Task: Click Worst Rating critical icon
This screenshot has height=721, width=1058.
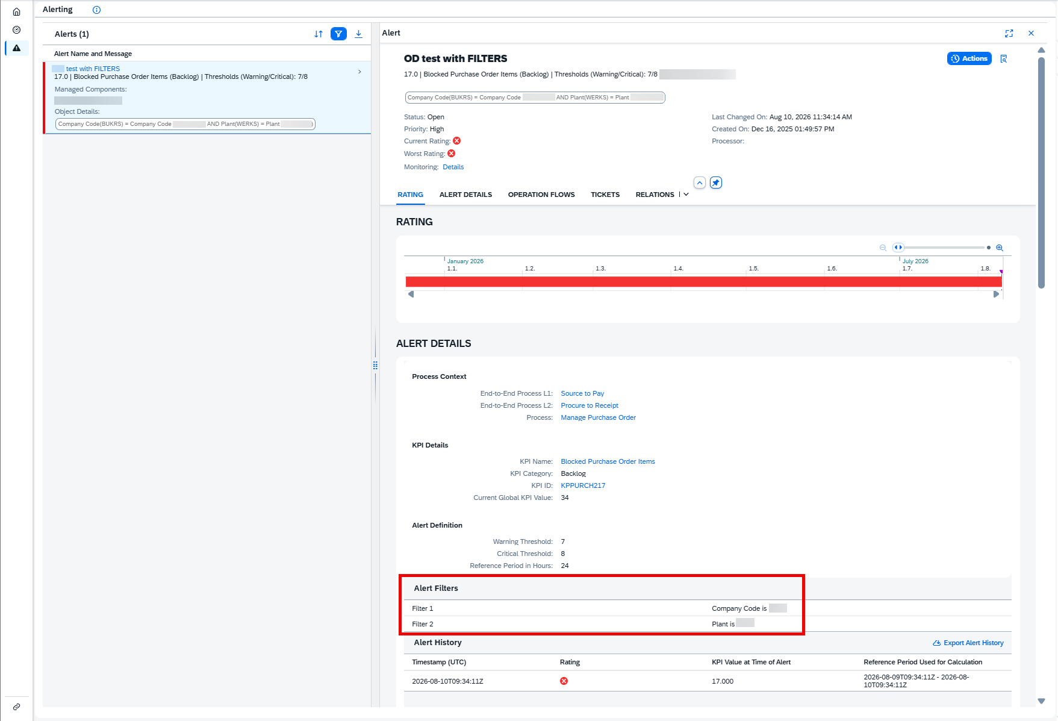Action: point(451,154)
